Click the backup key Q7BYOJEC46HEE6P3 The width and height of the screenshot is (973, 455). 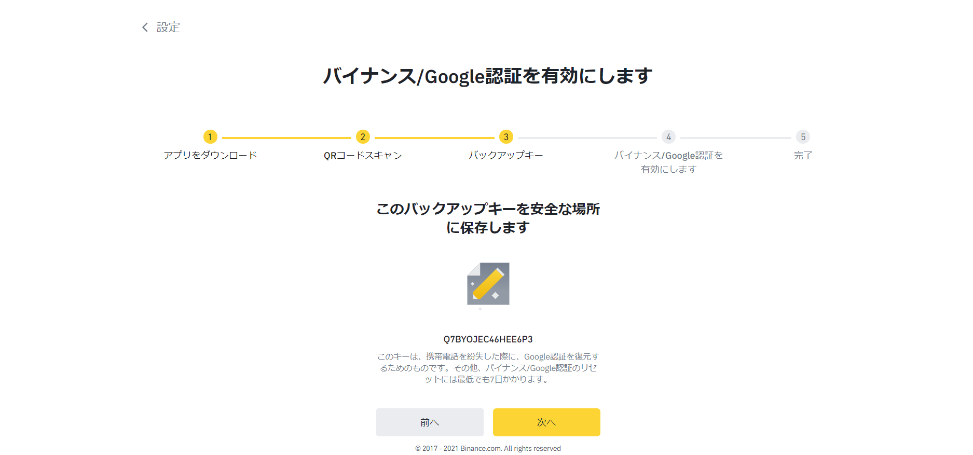pos(488,339)
